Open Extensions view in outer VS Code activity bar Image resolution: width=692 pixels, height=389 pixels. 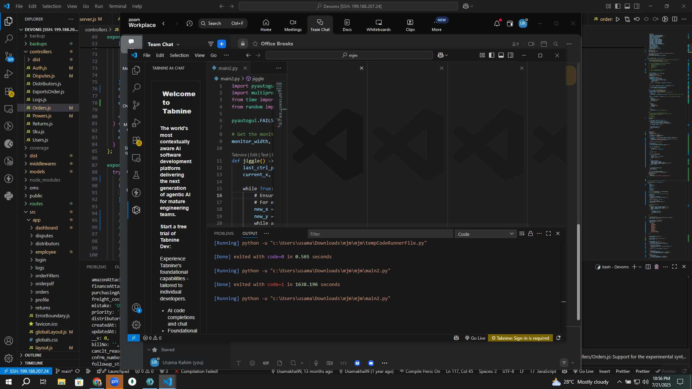9,91
